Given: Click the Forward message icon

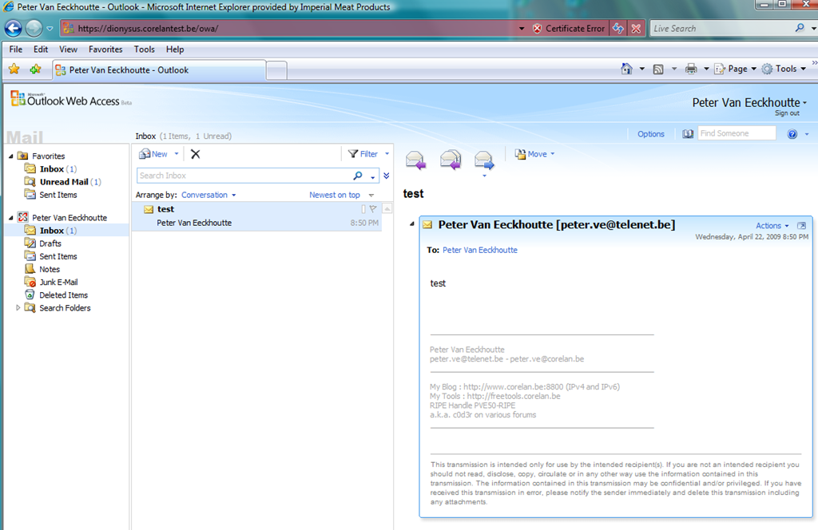Looking at the screenshot, I should [x=484, y=160].
